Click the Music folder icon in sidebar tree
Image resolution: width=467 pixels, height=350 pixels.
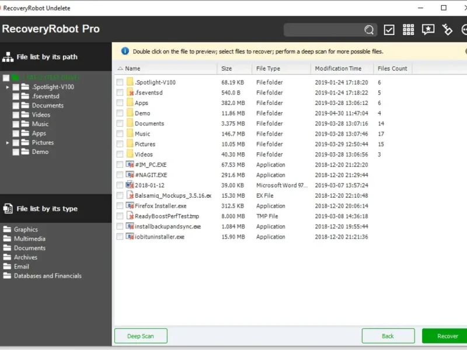(x=25, y=124)
